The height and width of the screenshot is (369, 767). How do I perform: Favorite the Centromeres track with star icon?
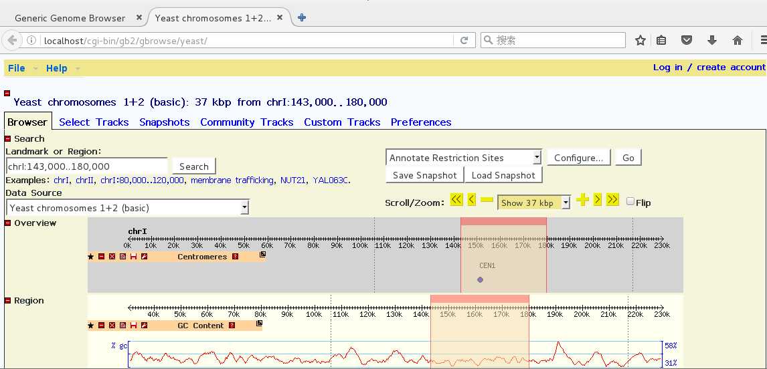90,257
